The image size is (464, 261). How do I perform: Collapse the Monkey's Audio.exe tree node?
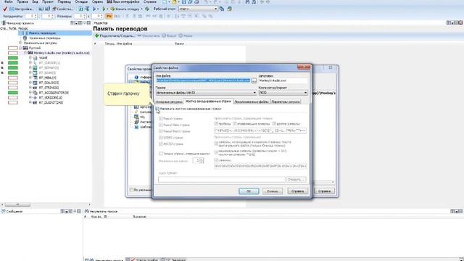click(x=25, y=53)
